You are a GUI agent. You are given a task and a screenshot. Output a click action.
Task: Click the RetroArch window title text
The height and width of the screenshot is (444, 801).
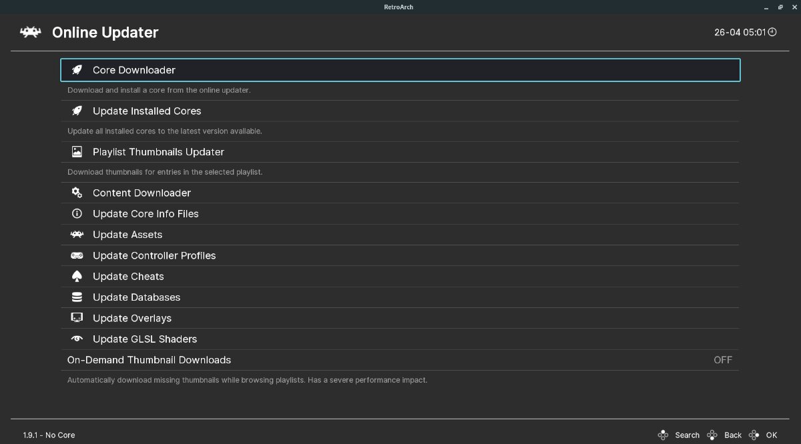pyautogui.click(x=399, y=7)
